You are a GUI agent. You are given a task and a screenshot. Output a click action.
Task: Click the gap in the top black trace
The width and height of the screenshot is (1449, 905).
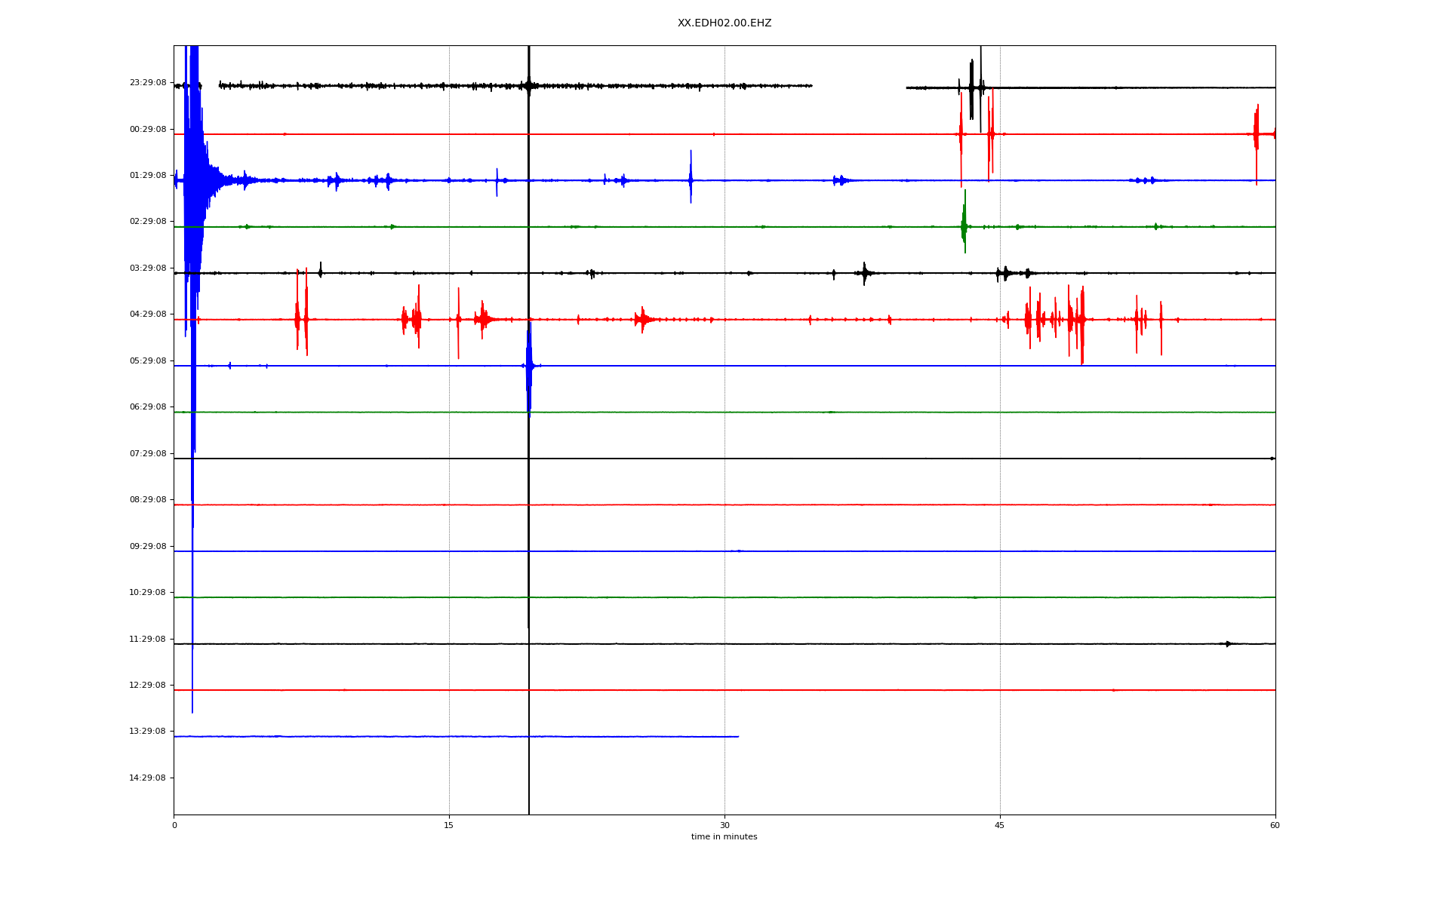point(859,87)
